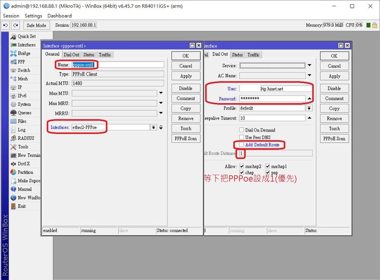Open the Settings menu
This screenshot has width=380, height=280.
coord(33,16)
